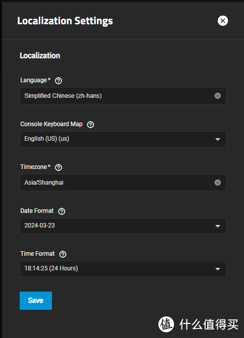Screen dimensions: 244x338
Task: Expand the Console Keyboard Map dropdown arrow
Action: (218, 139)
